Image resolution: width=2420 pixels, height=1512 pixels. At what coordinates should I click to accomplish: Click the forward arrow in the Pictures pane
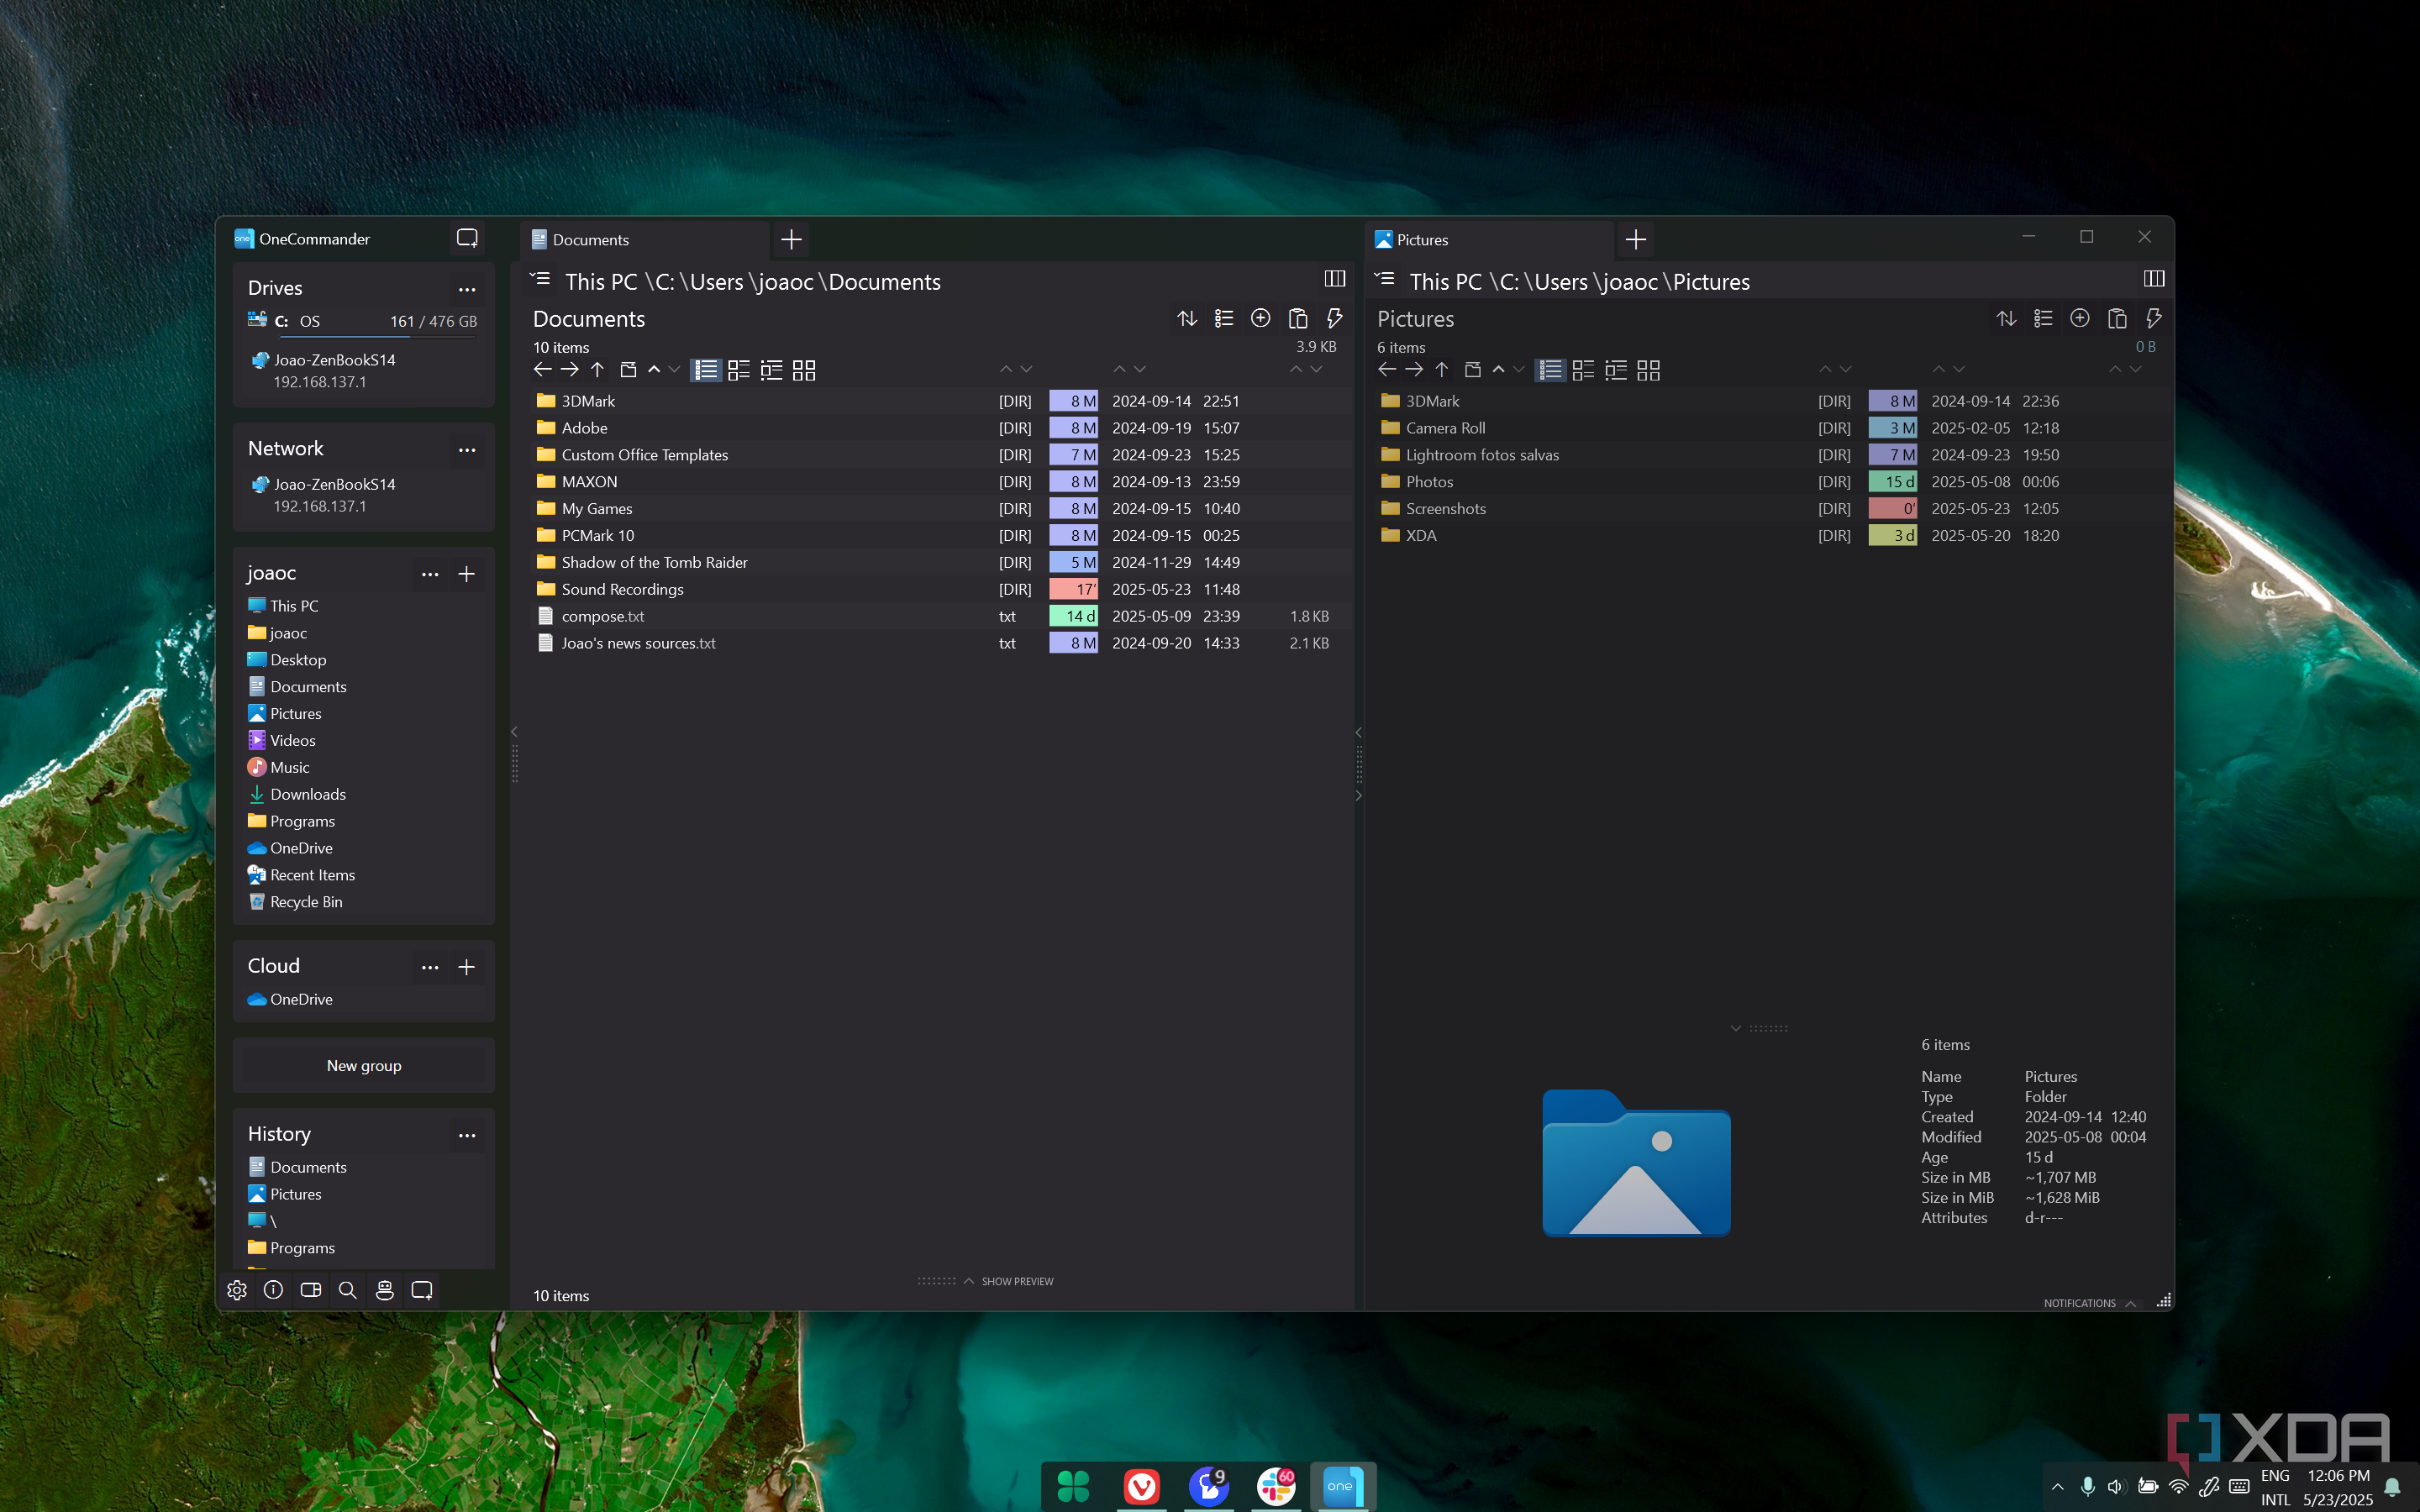coord(1414,370)
